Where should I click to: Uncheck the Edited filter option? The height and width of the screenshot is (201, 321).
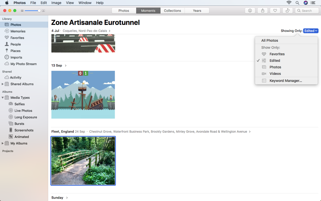click(x=274, y=60)
